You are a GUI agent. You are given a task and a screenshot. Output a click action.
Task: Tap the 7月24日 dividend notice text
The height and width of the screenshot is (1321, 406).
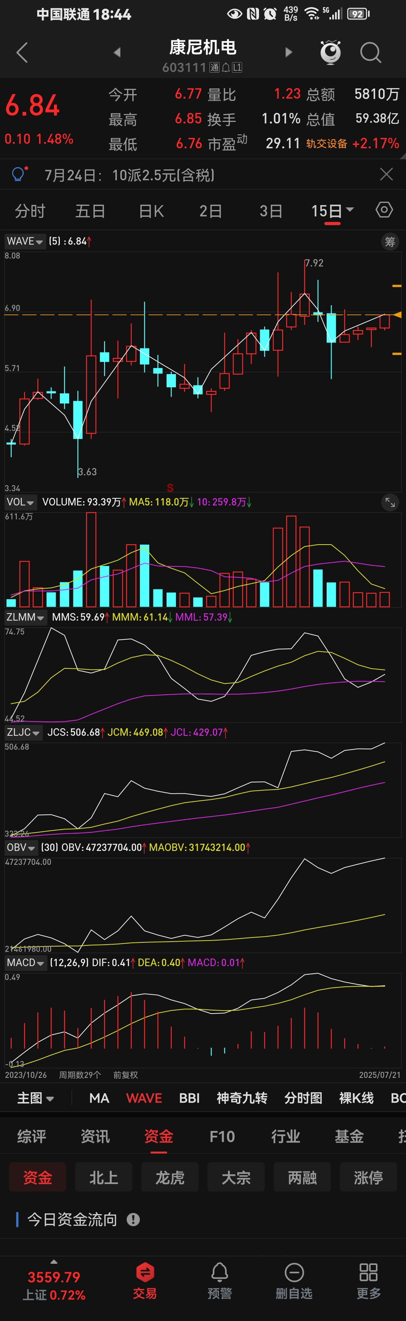coord(130,175)
